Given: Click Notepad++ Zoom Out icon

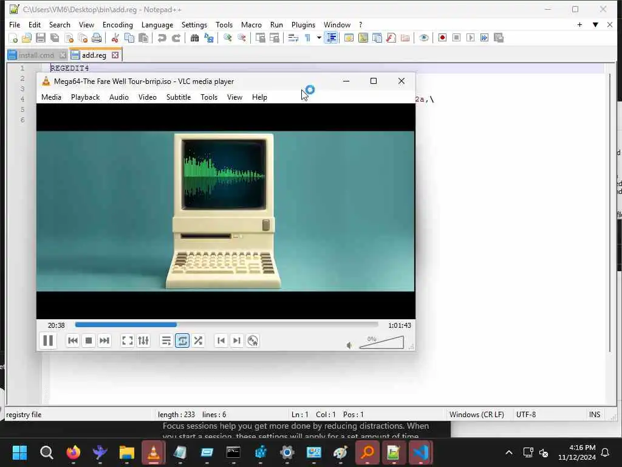Looking at the screenshot, I should pos(242,38).
